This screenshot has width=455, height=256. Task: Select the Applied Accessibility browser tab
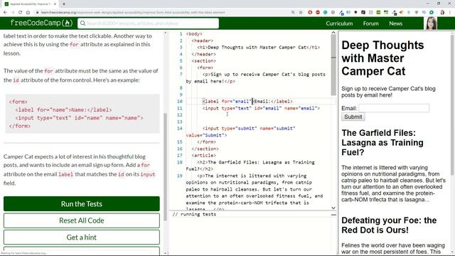[x=30, y=4]
